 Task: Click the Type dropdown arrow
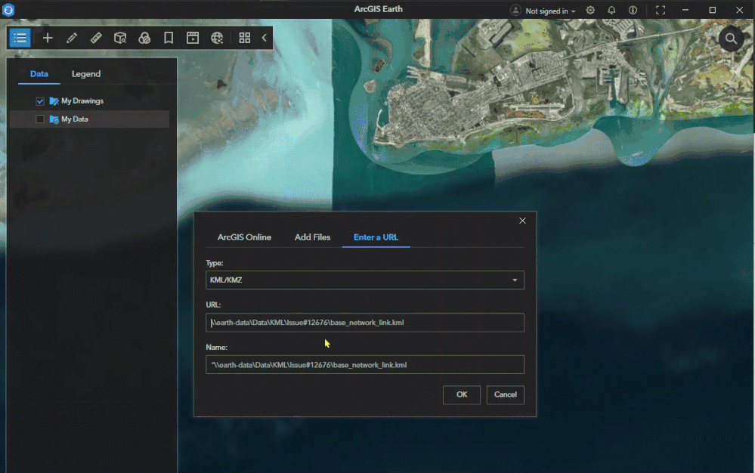(515, 280)
